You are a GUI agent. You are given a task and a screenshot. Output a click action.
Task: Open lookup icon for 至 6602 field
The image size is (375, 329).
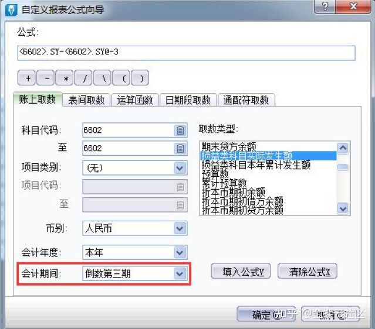click(180, 148)
